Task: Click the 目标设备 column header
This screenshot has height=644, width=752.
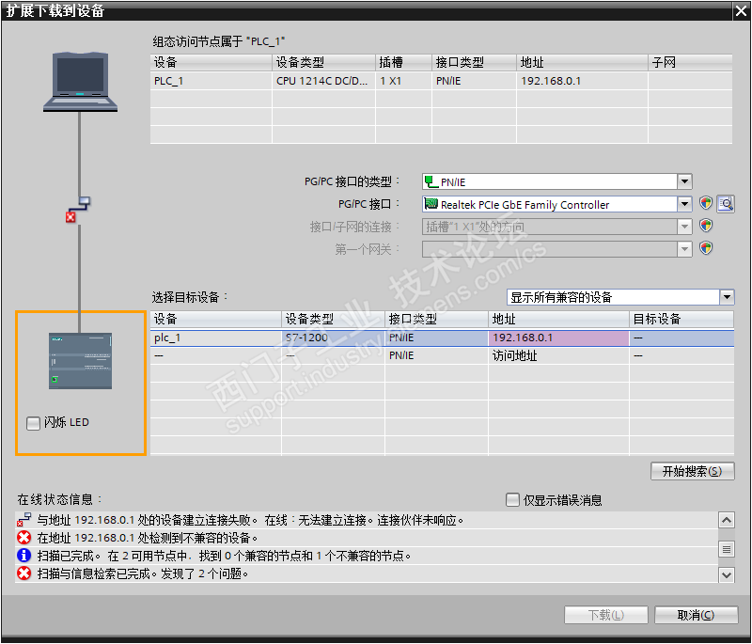Action: coord(681,320)
